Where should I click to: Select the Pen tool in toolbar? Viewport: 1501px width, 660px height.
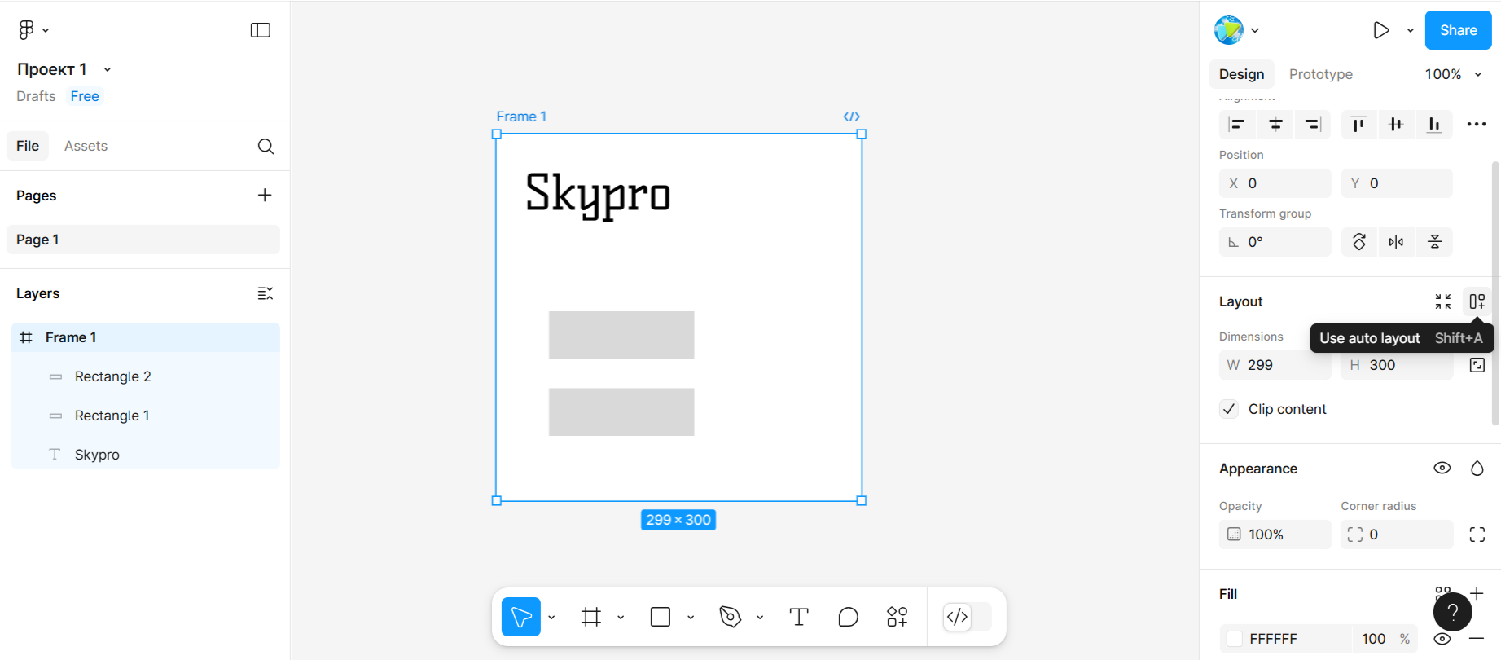tap(731, 617)
